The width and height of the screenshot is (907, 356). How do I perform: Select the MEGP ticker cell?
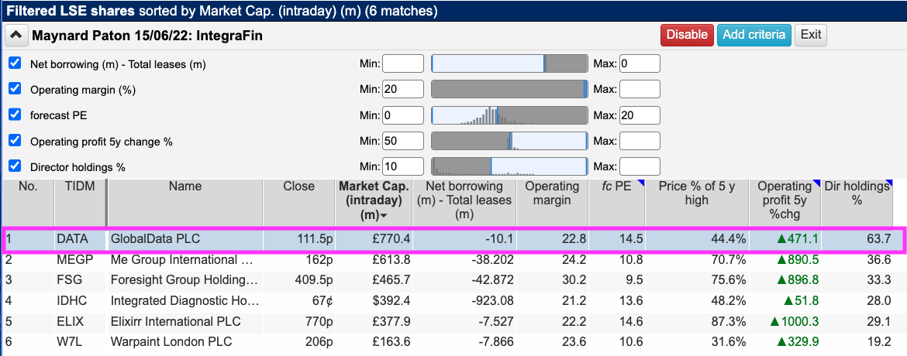[80, 260]
